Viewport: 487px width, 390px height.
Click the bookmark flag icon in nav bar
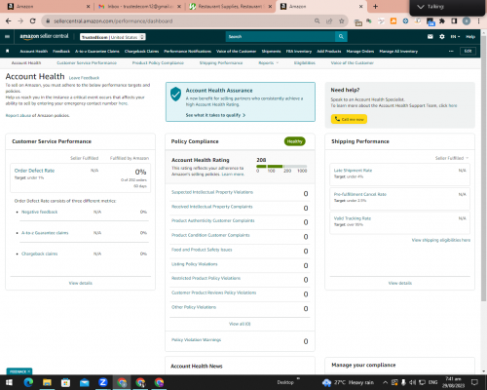8,51
